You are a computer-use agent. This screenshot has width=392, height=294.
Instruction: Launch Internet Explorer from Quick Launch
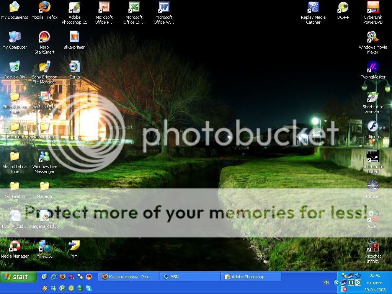coord(53,277)
